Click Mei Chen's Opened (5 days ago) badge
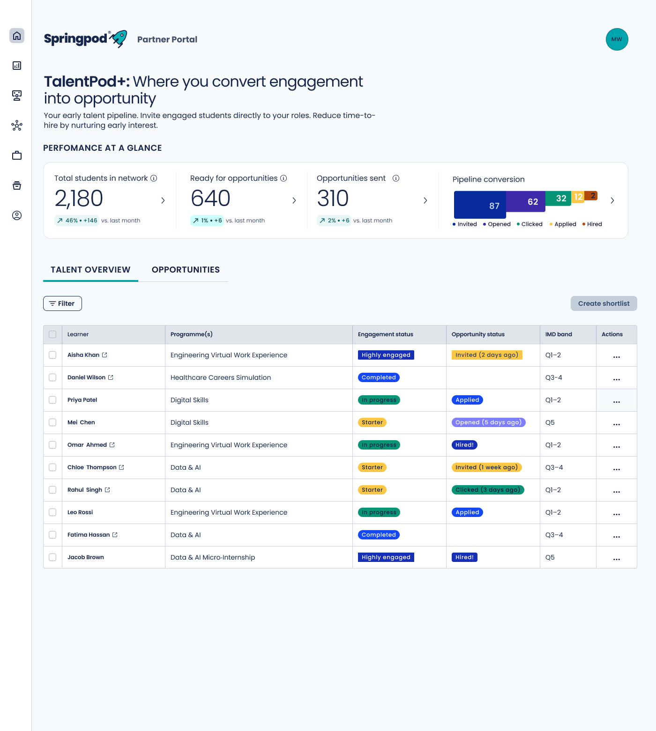The image size is (656, 731). pyautogui.click(x=489, y=422)
